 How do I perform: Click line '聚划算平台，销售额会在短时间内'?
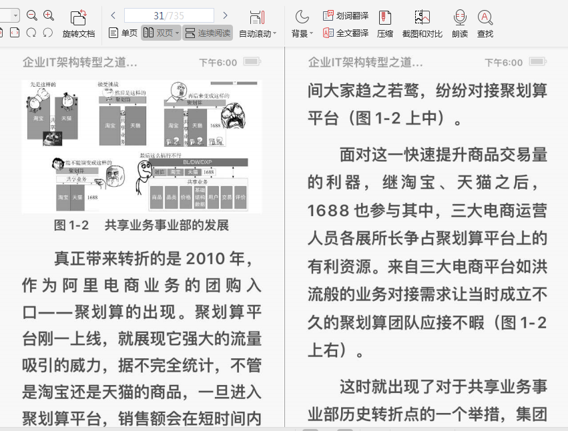141,419
